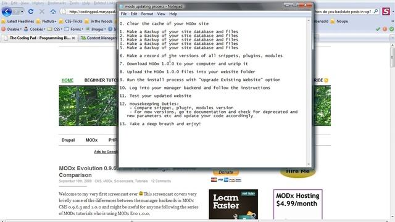Screen dimensions: 395x222
Task: Open the Cookies developer toolbar dropdown
Action: [x=35, y=29]
